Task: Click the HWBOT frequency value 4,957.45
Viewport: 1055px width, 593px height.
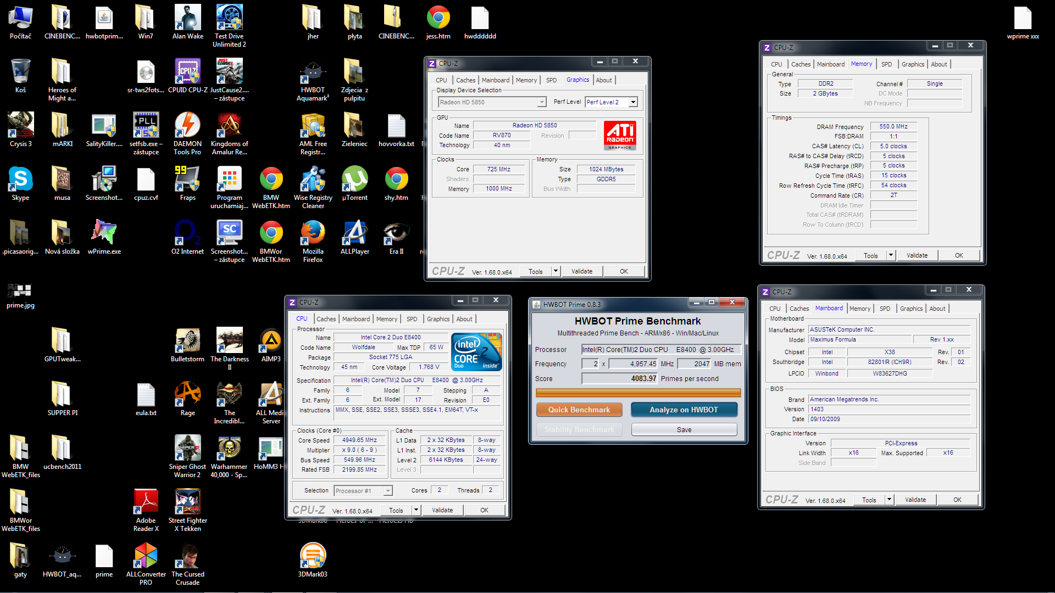Action: (633, 363)
